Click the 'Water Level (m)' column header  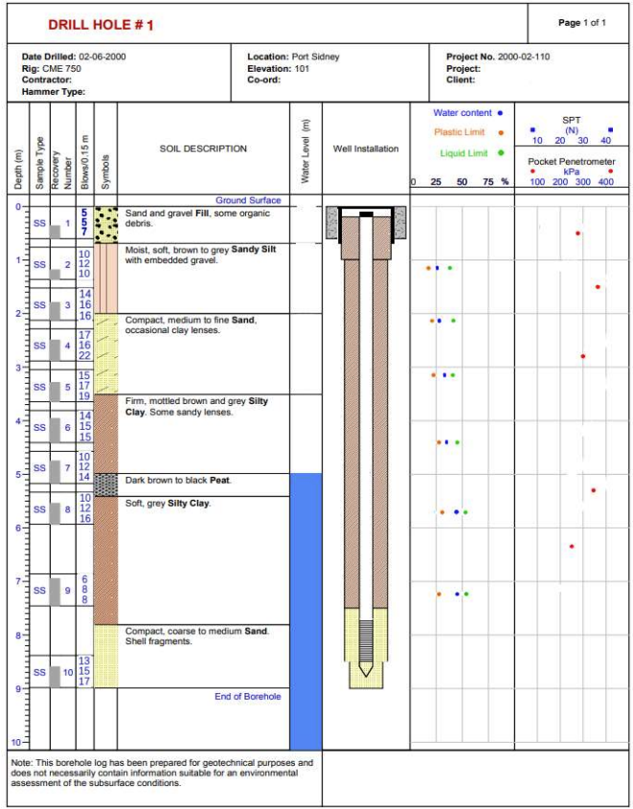(305, 150)
